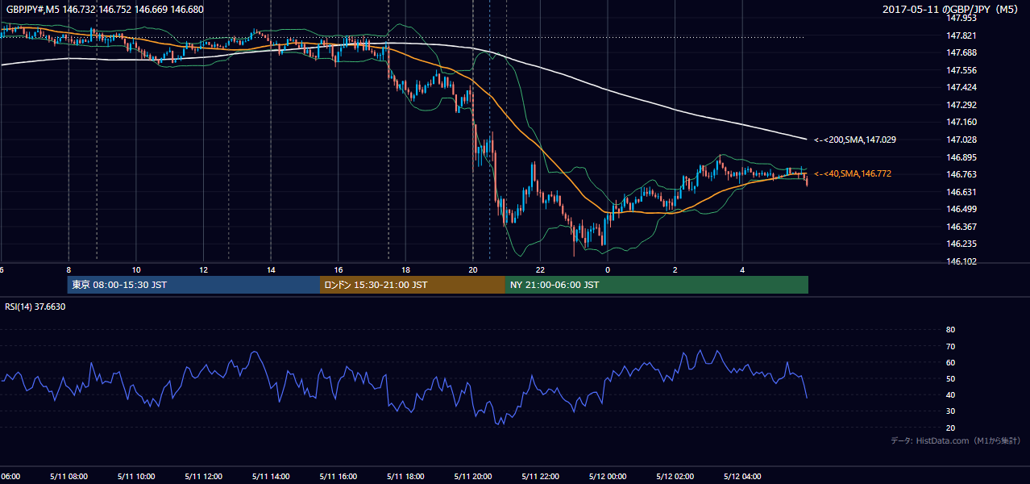Click the 5/12 00:00 time label
The width and height of the screenshot is (1030, 484).
pos(608,476)
